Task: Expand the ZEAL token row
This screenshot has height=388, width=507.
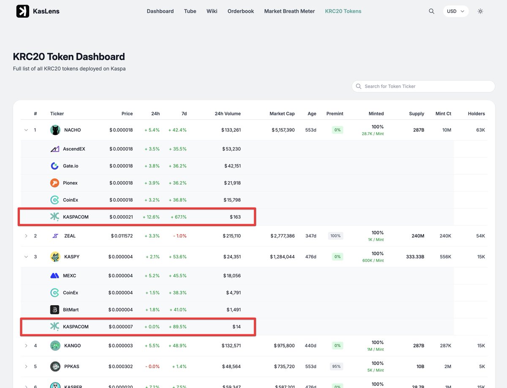Action: tap(26, 235)
